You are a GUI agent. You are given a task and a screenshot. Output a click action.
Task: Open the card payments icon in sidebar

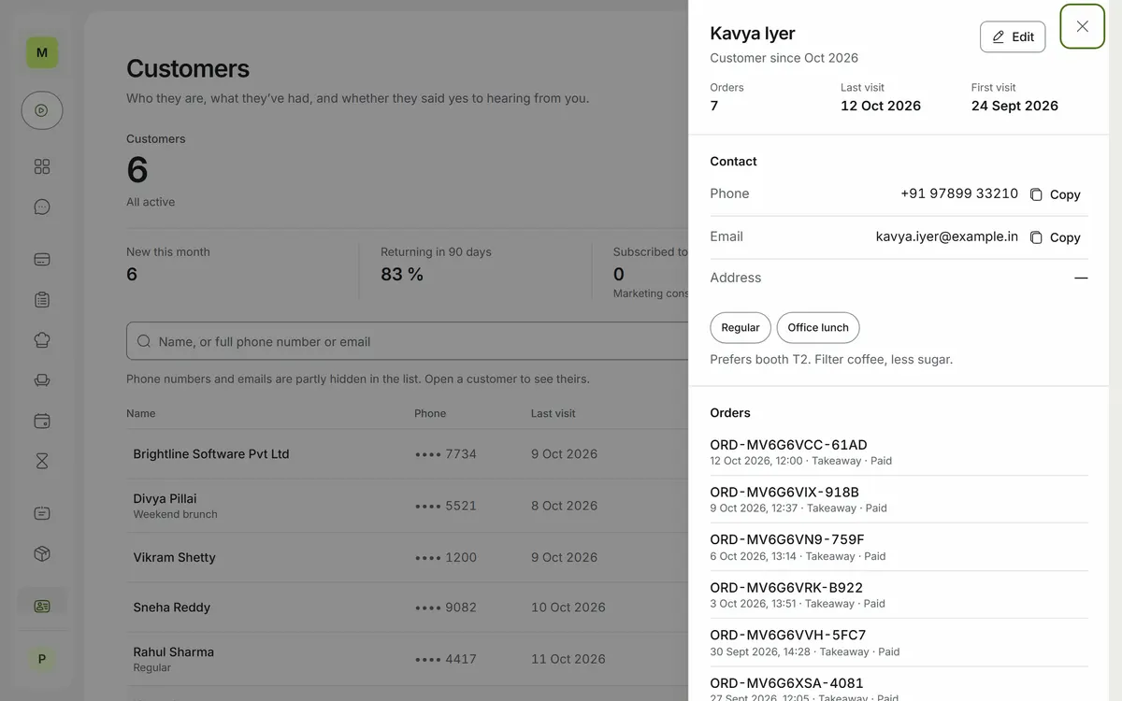coord(42,260)
